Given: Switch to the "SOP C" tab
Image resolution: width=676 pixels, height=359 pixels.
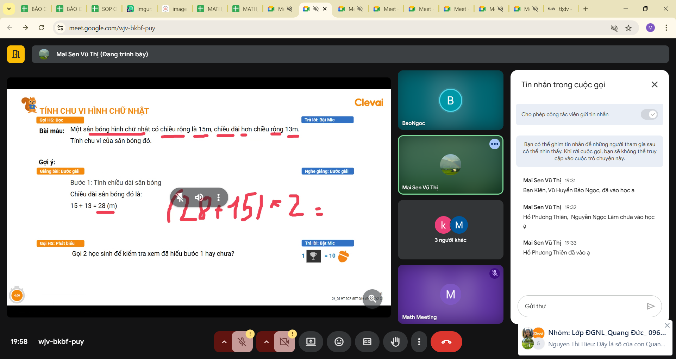Looking at the screenshot, I should pyautogui.click(x=104, y=9).
